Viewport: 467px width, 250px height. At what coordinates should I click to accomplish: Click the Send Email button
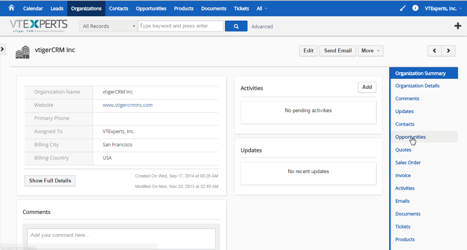click(338, 50)
